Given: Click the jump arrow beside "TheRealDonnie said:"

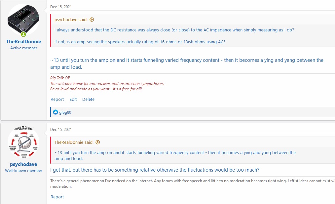Looking at the screenshot, I should click(x=97, y=142).
